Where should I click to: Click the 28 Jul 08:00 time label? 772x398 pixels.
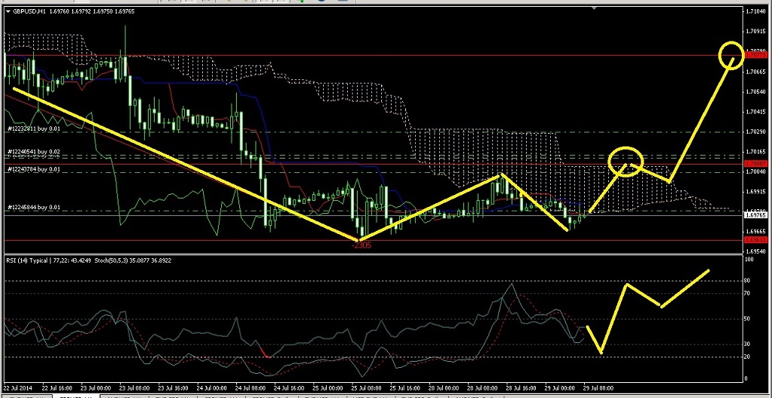(481, 388)
